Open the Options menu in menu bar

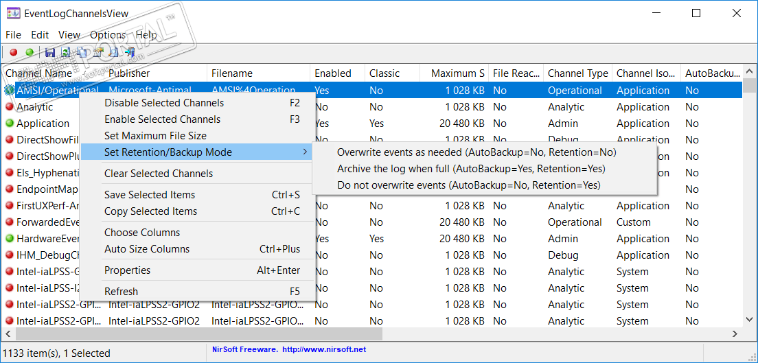(108, 35)
